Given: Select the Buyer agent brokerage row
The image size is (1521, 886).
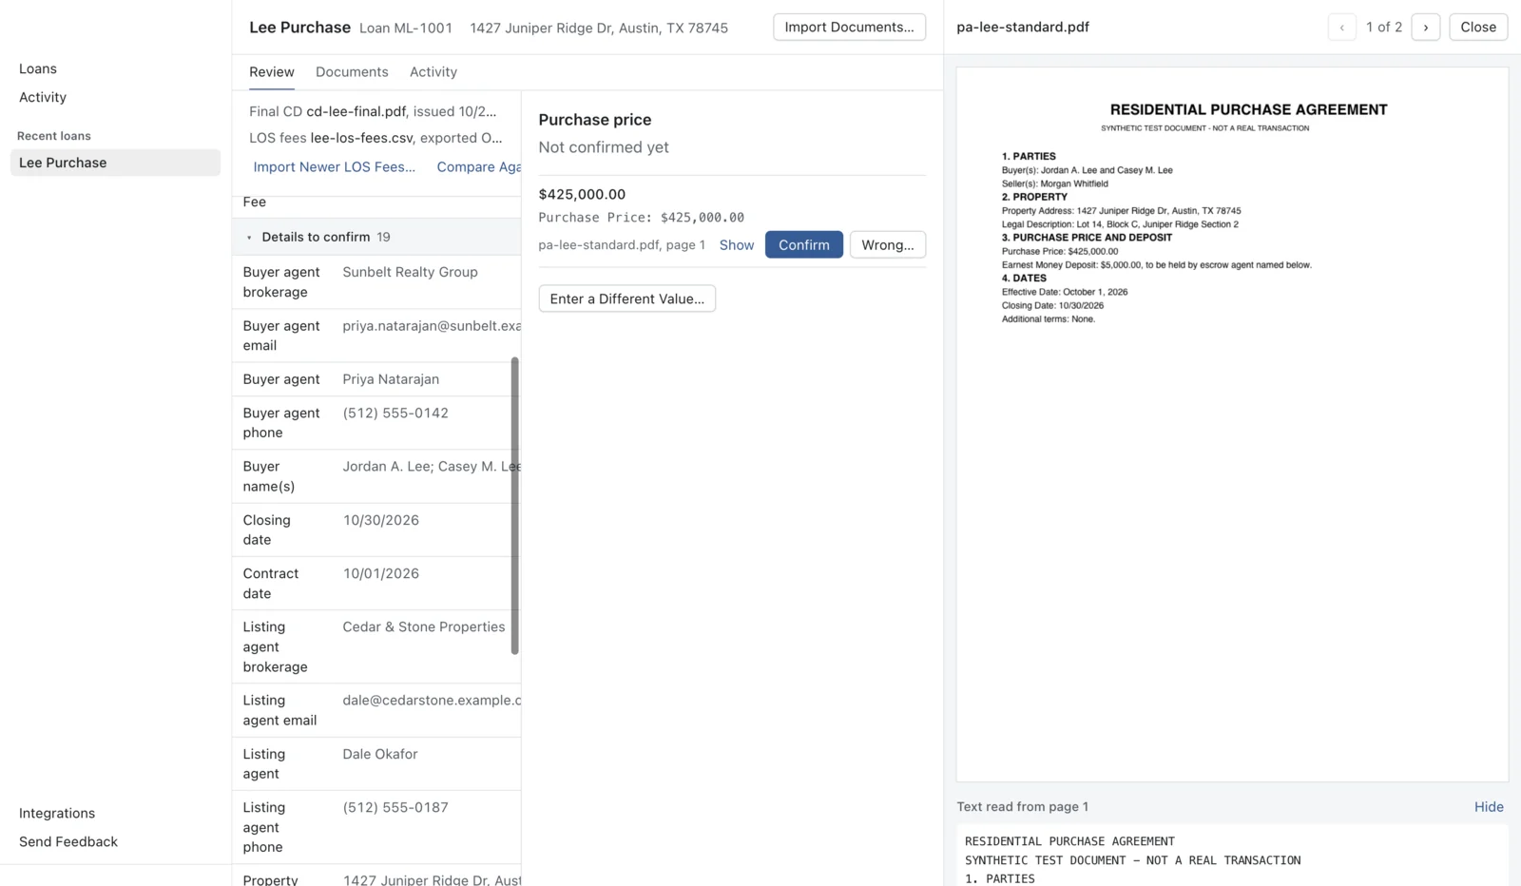Looking at the screenshot, I should 376,281.
